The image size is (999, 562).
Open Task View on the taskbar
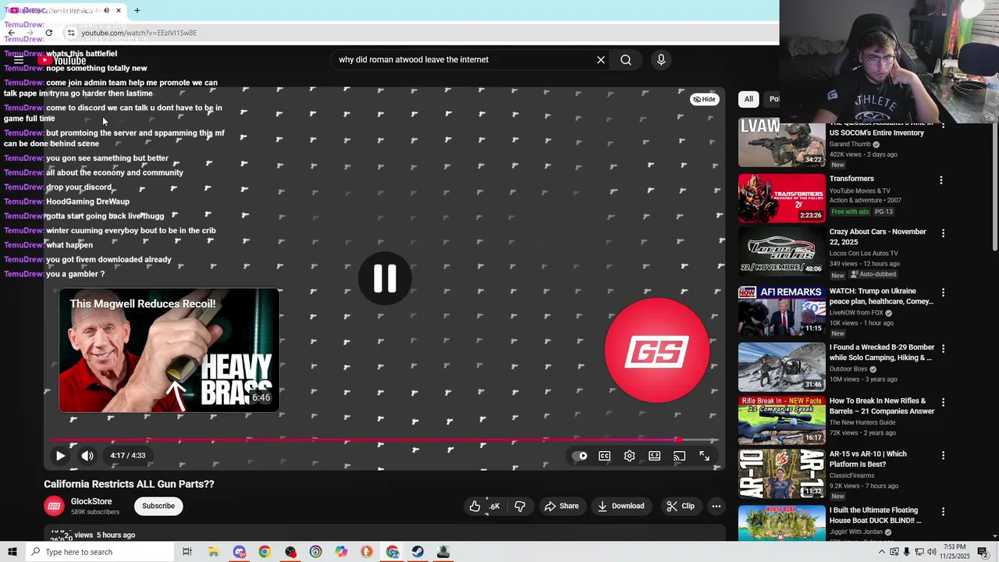(187, 552)
